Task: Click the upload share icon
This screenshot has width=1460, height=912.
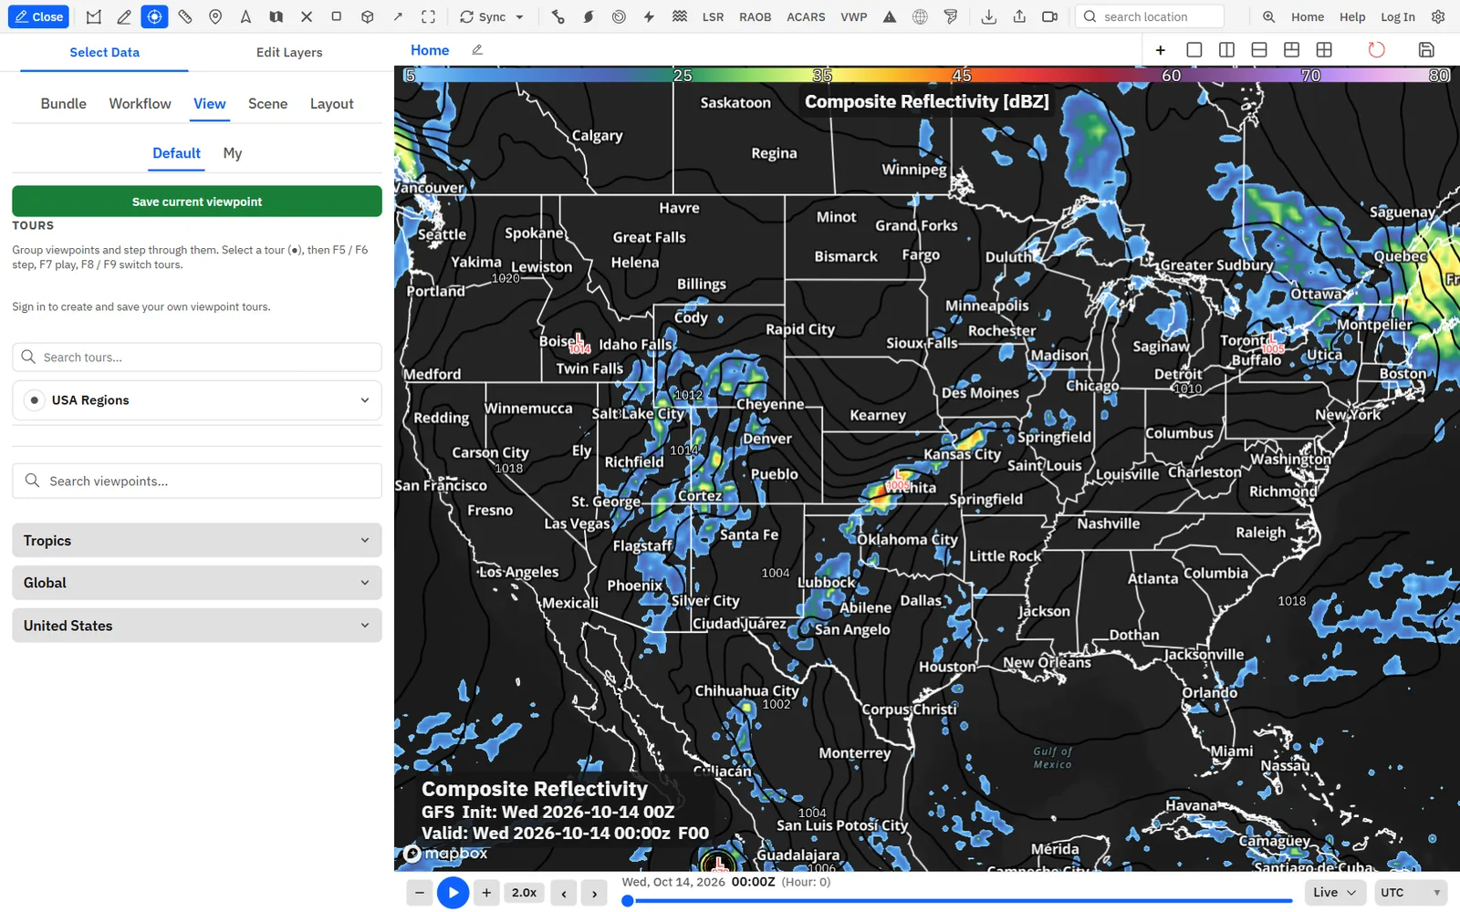Action: point(1019,16)
